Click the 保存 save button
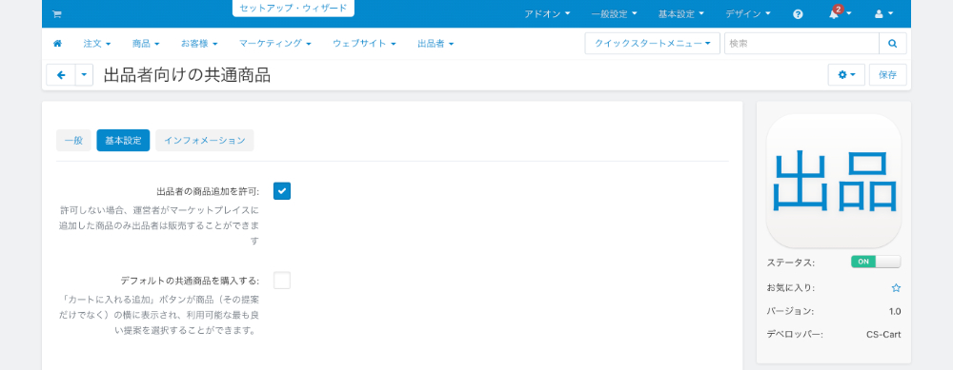953x370 pixels. pyautogui.click(x=887, y=74)
